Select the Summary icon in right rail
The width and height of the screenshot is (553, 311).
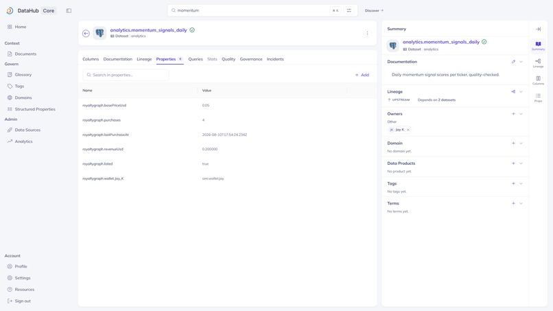(538, 46)
